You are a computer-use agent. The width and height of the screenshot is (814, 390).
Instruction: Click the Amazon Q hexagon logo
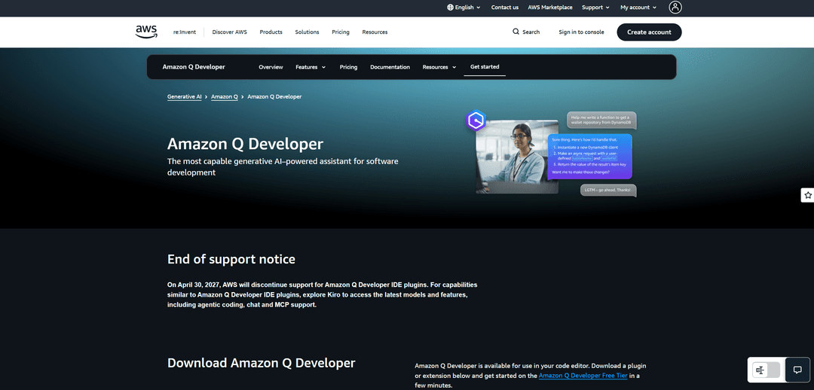476,120
